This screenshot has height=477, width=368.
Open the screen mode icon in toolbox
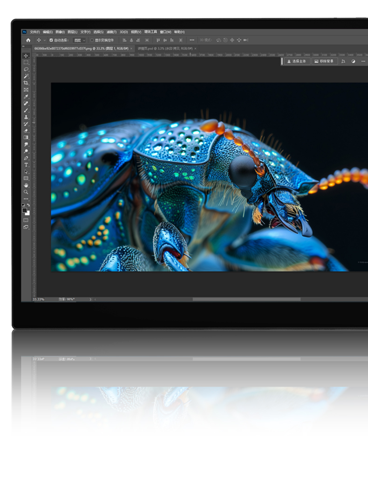pyautogui.click(x=26, y=227)
